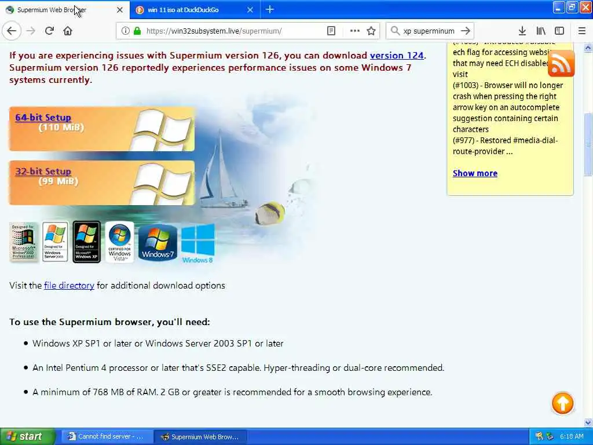The width and height of the screenshot is (593, 445).
Task: Click the taskbar clock showing 6:18 AM
Action: (x=572, y=437)
